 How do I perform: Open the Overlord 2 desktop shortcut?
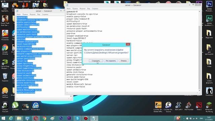209,91
